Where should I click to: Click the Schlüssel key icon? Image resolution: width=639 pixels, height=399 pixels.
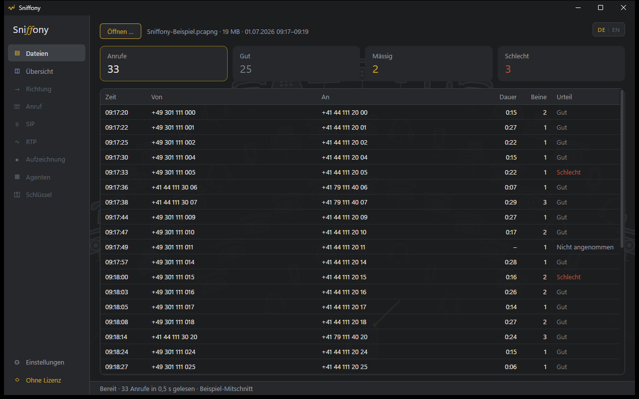(x=17, y=195)
